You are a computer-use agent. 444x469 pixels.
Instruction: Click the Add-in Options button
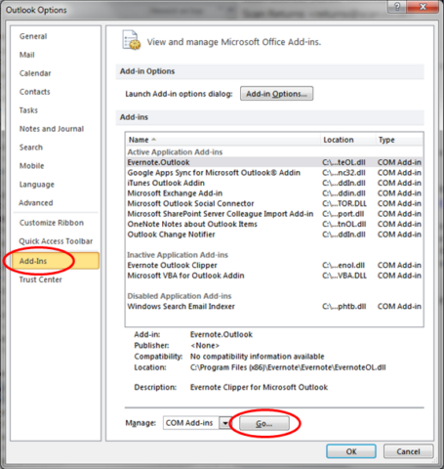coord(276,94)
